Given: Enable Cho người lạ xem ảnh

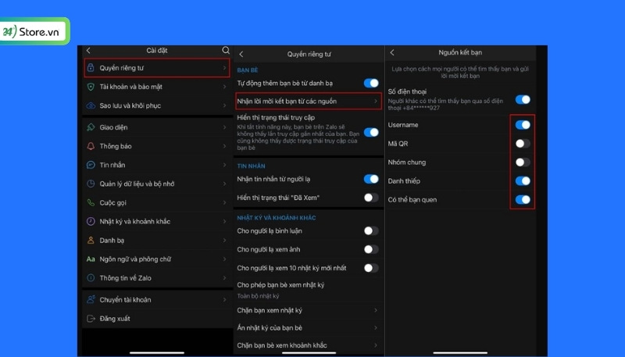Looking at the screenshot, I should (x=371, y=249).
